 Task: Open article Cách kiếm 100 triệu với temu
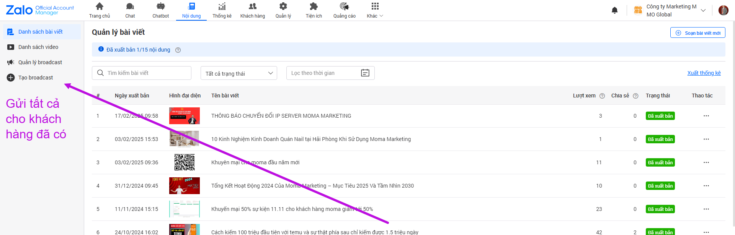point(315,232)
